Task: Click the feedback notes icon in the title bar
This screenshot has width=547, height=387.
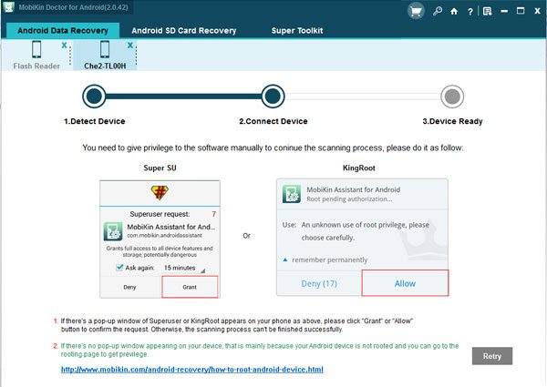Action: (x=487, y=12)
